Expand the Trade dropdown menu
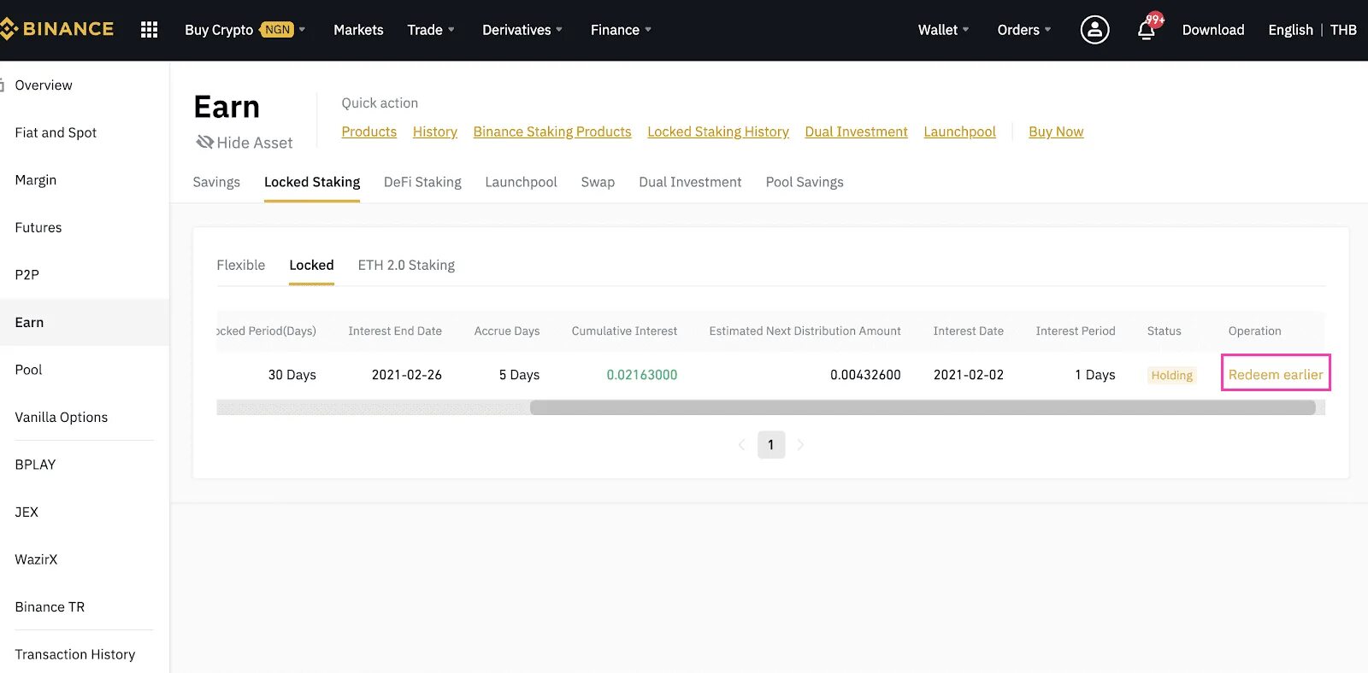Image resolution: width=1368 pixels, height=673 pixels. pos(431,30)
